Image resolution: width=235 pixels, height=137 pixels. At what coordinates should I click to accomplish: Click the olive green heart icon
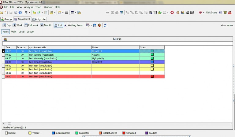[x=225, y=13]
